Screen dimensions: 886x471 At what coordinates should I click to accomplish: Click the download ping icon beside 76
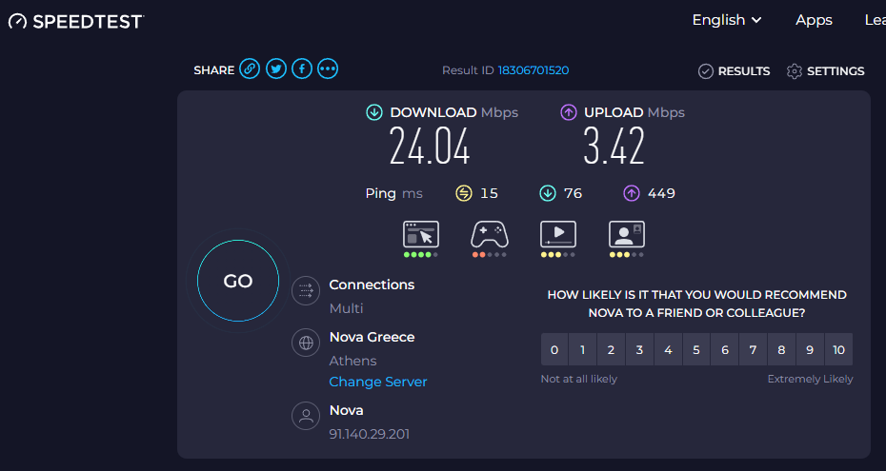[548, 193]
